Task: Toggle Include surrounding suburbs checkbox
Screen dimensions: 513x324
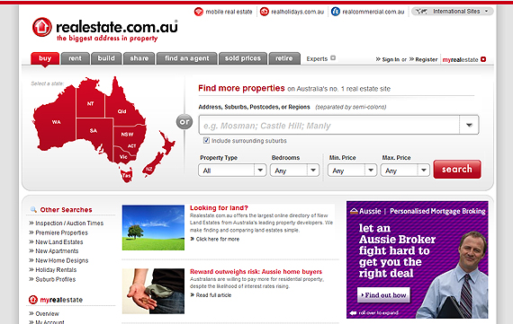Action: click(x=206, y=140)
